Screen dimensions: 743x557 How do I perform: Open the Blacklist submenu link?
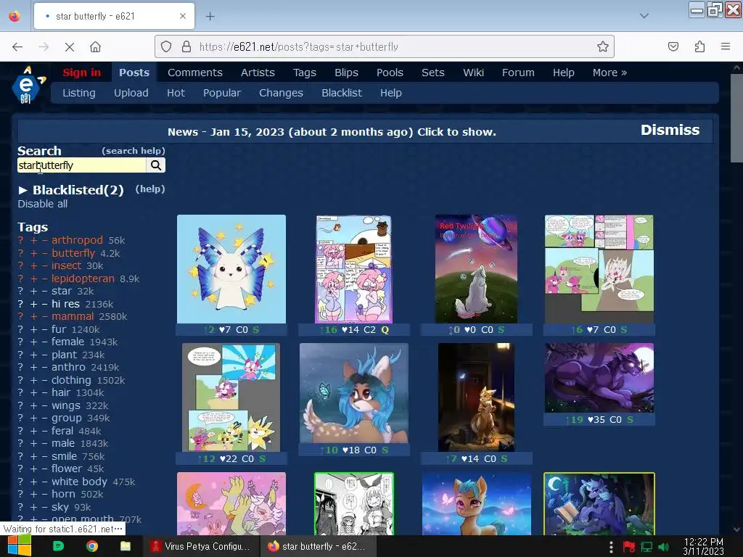click(342, 93)
